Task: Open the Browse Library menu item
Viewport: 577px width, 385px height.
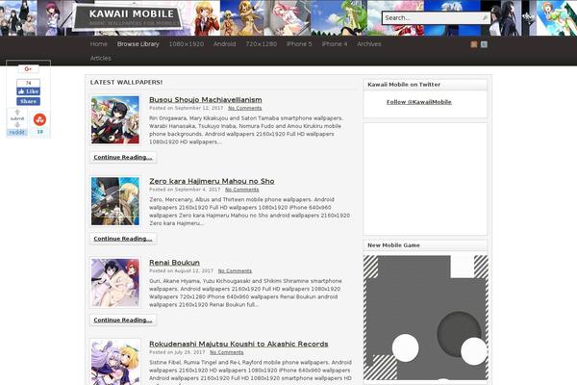Action: click(x=138, y=44)
